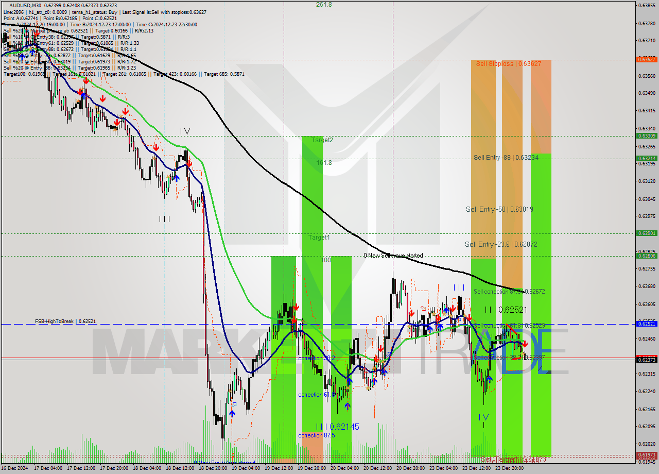Screen dimensions: 659x474
Task: Click the green 0.63214 price tag
Action: 647,159
